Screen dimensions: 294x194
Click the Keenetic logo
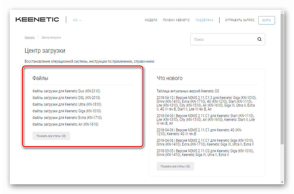[x=37, y=19]
